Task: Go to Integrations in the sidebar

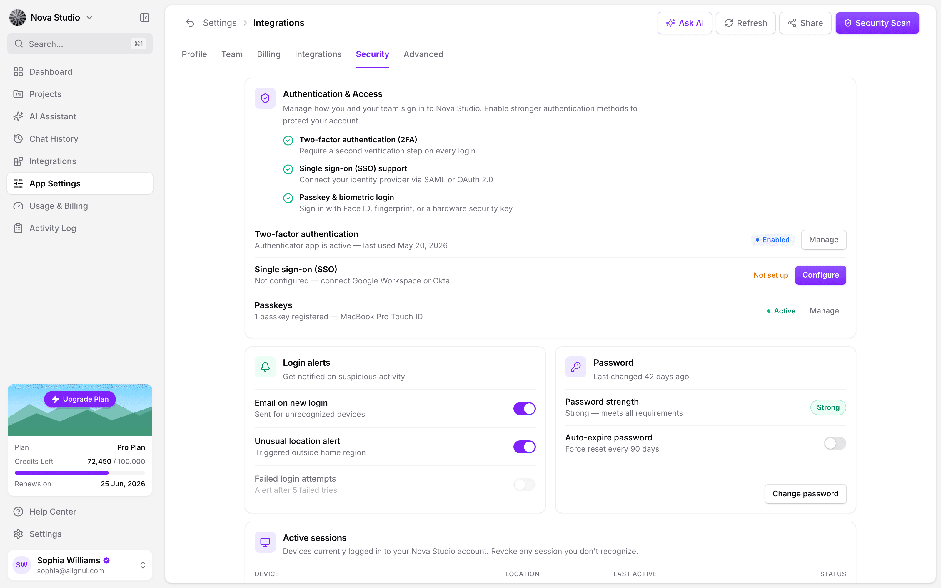Action: tap(80, 161)
